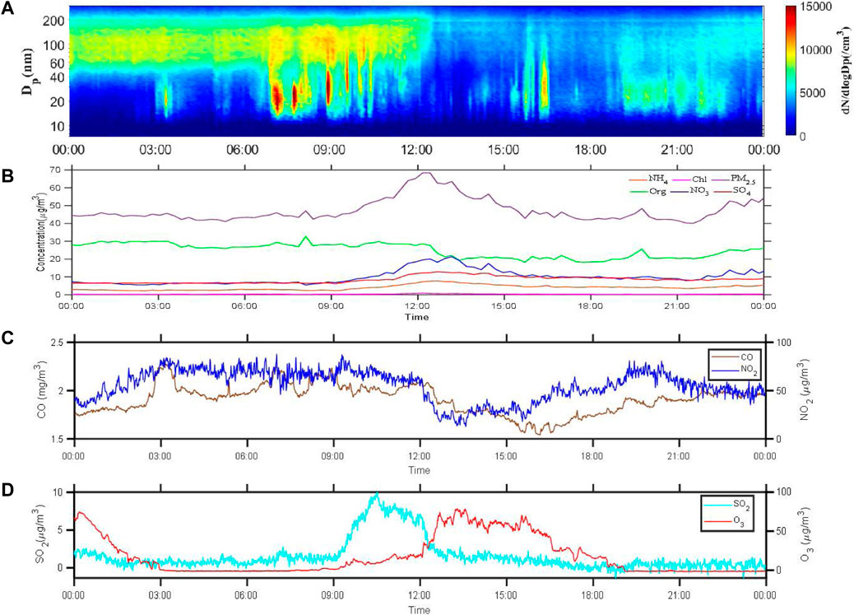Screen dimensions: 854x615
Task: Select the 20 tick on the Dp axis in panel A
Action: (58, 101)
